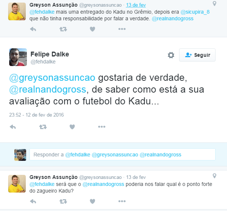
Task: Open the 13 de fev timestamp link
Action: tap(136, 5)
